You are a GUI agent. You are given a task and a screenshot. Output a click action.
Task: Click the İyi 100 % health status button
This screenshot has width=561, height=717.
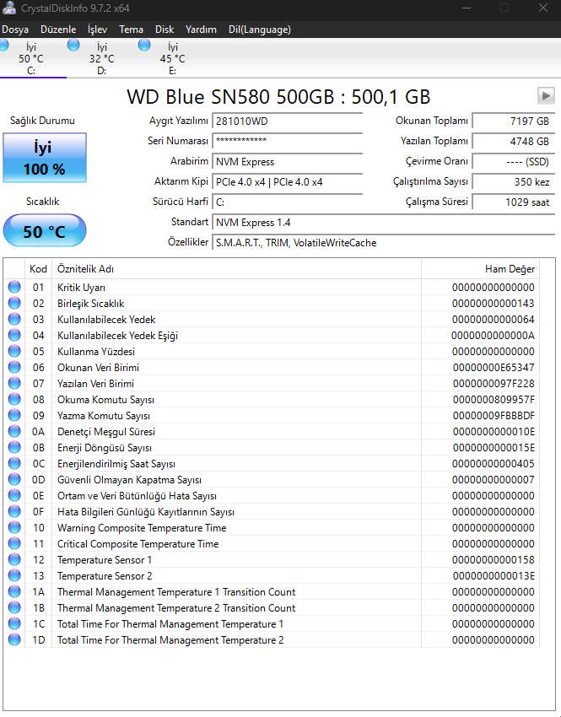pos(45,158)
